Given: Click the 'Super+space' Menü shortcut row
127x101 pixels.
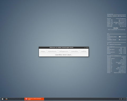Looking at the screenshot, I should coord(116,59).
